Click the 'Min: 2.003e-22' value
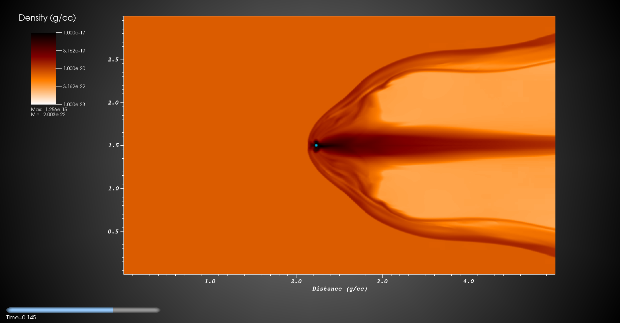Screen dimensions: 620x323 [x=48, y=115]
